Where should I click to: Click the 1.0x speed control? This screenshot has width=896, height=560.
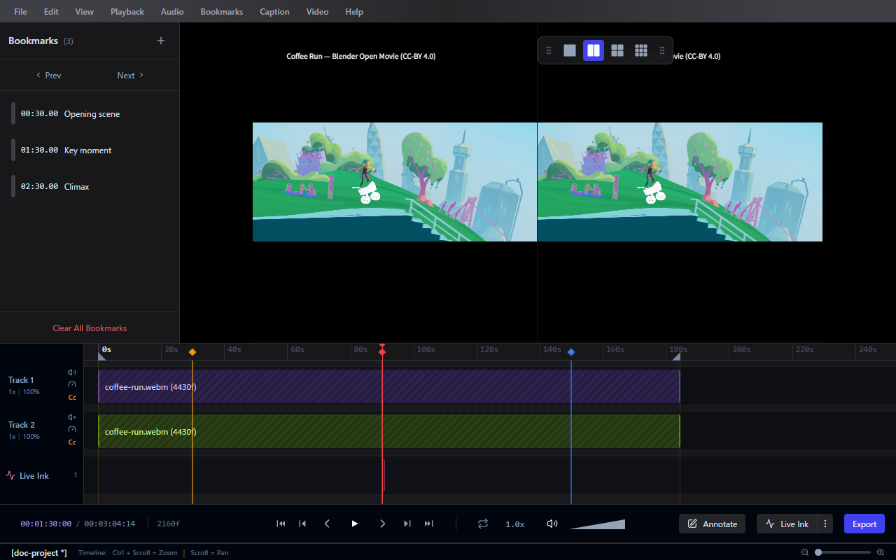pos(514,524)
